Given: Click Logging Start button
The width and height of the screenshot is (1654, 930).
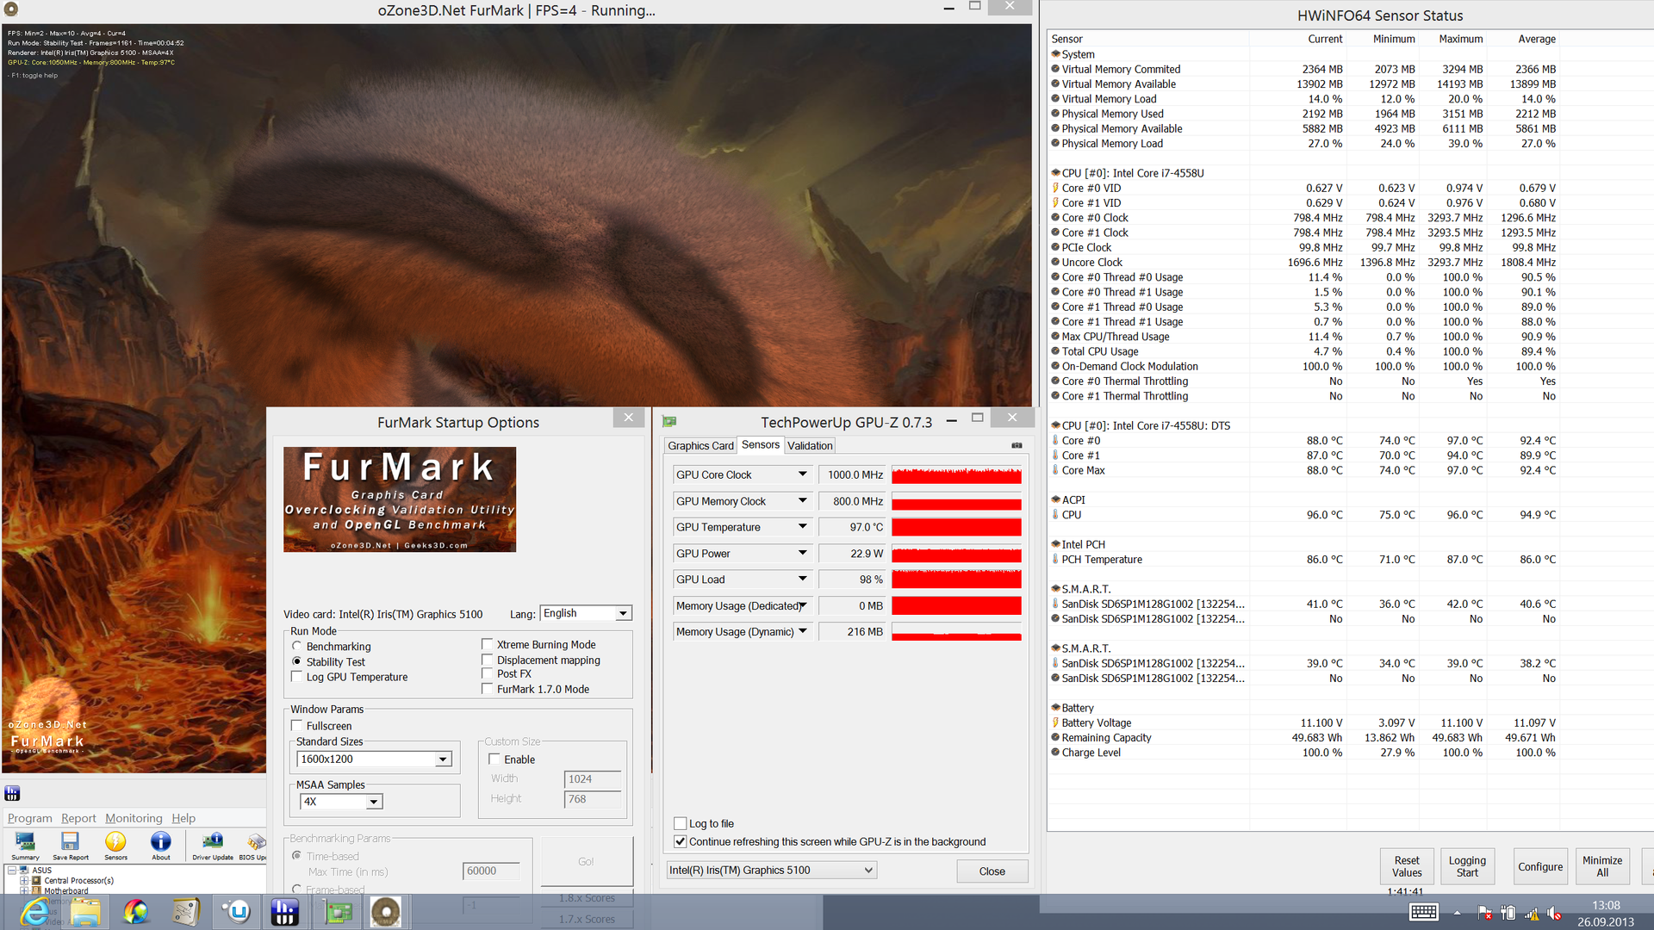Looking at the screenshot, I should click(1467, 866).
